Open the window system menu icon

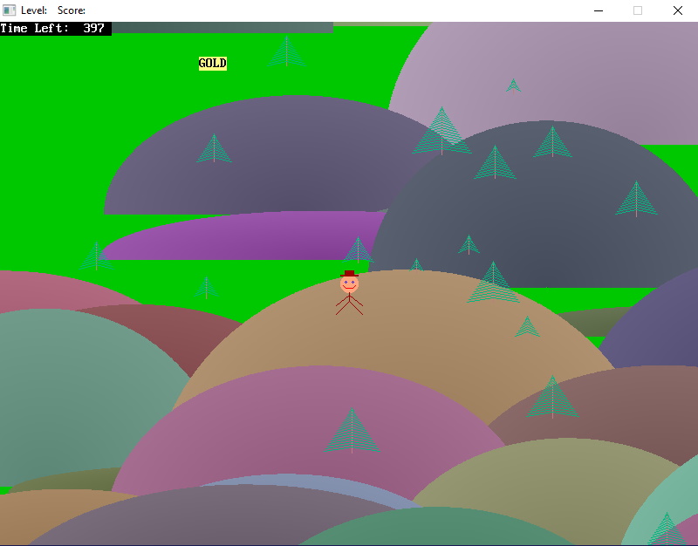tap(10, 10)
